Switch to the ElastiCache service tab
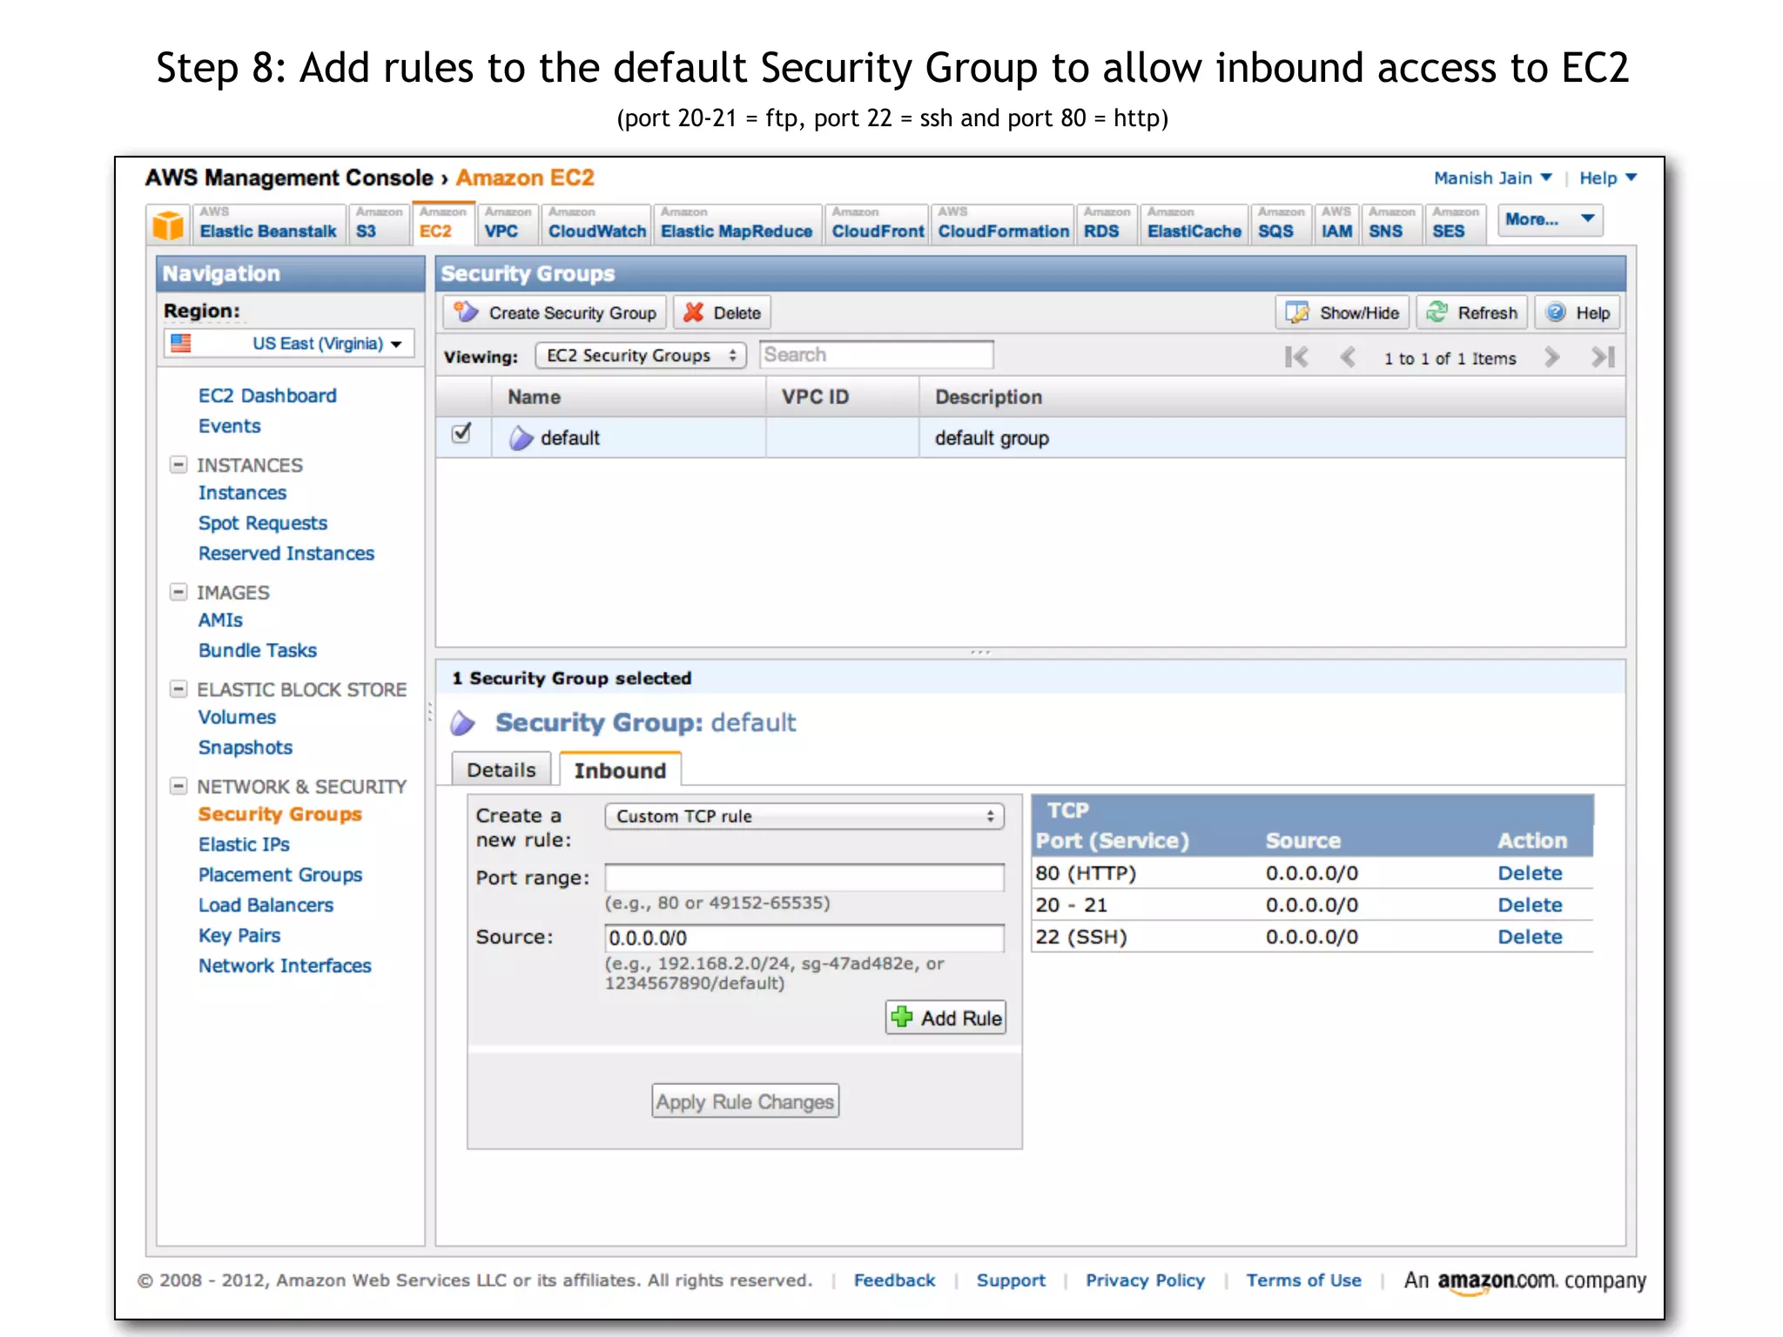This screenshot has height=1337, width=1783. coord(1194,224)
